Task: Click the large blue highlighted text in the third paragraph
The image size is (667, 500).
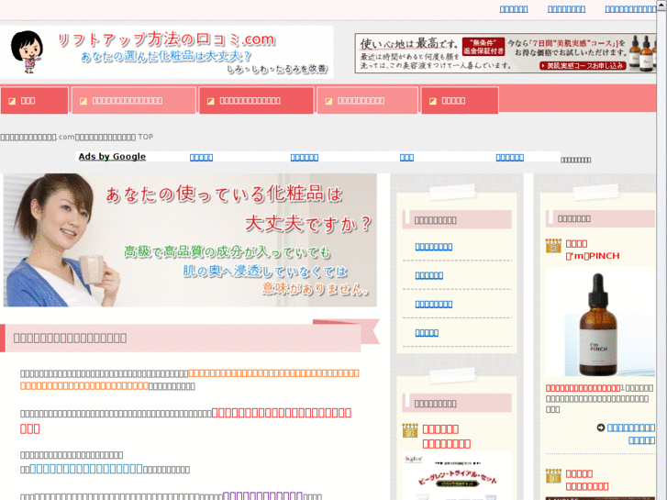Action: pos(86,469)
